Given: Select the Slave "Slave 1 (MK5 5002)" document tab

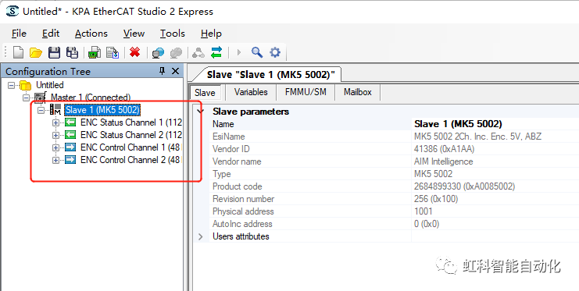Looking at the screenshot, I should [x=270, y=74].
